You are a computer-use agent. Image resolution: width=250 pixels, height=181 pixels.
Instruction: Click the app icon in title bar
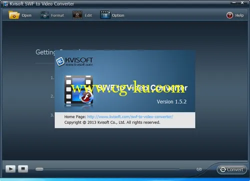[5, 4]
